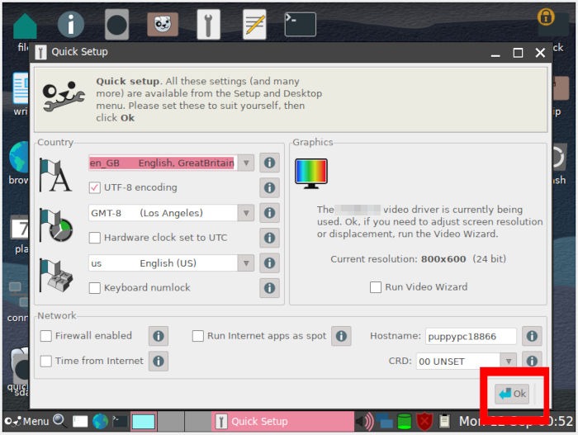
Task: Click the padlock lock desktop icon
Action: click(546, 17)
